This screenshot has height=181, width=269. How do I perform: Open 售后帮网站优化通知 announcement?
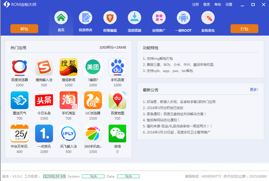[x=161, y=120]
